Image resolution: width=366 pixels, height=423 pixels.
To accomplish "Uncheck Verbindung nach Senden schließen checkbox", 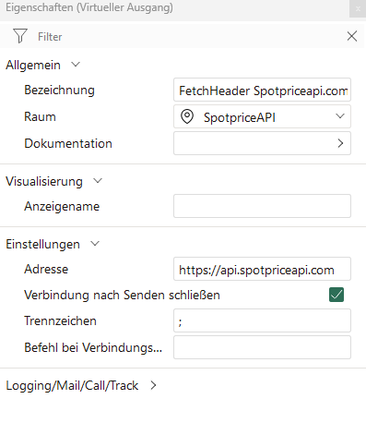I will click(x=336, y=295).
